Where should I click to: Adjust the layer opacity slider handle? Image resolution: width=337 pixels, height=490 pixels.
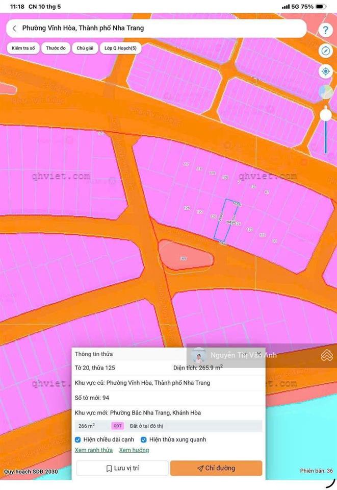(325, 115)
